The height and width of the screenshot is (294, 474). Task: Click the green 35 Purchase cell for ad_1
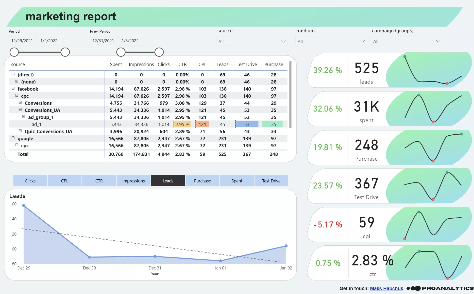coord(273,124)
